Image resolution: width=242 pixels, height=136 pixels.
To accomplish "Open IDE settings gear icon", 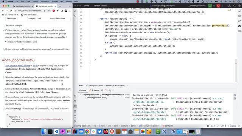I will 239,6.
